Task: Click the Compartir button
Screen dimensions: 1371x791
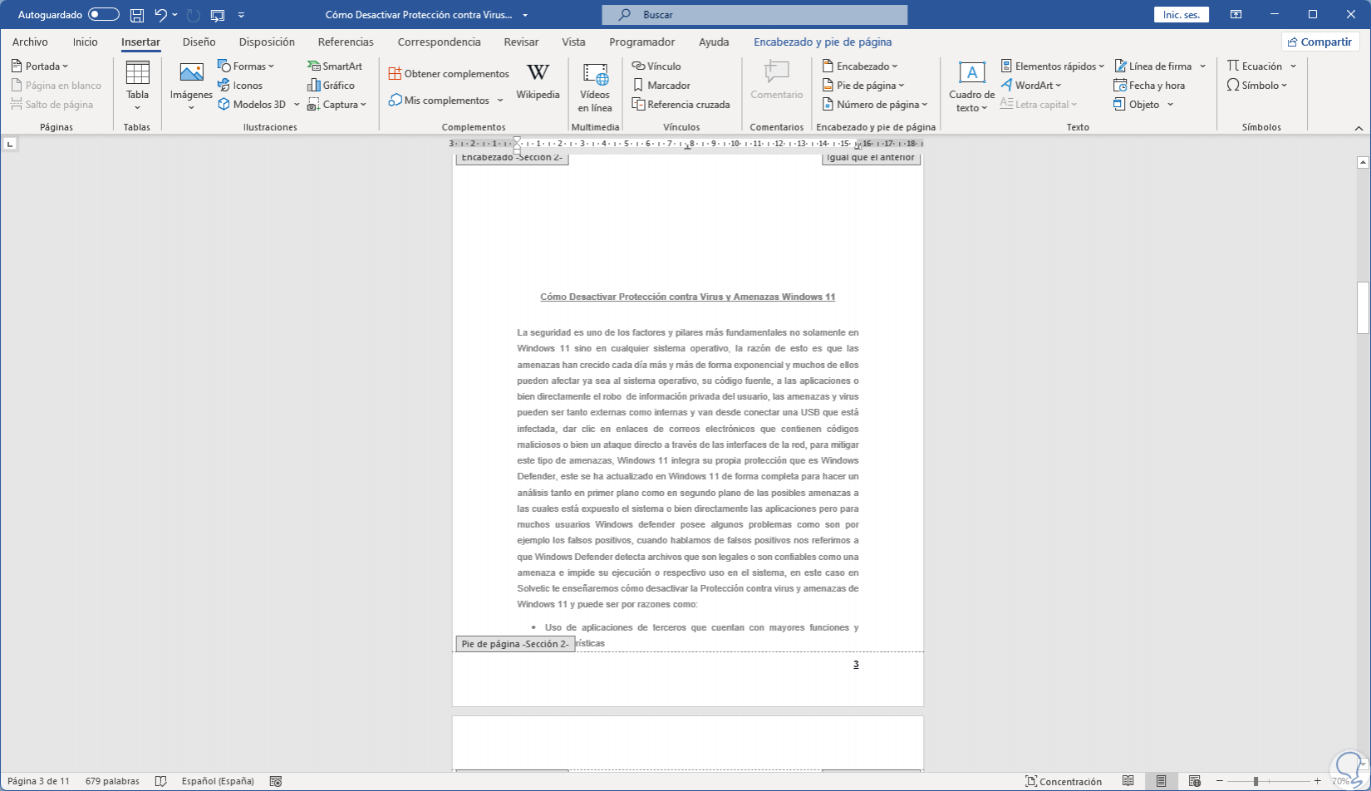Action: point(1319,42)
